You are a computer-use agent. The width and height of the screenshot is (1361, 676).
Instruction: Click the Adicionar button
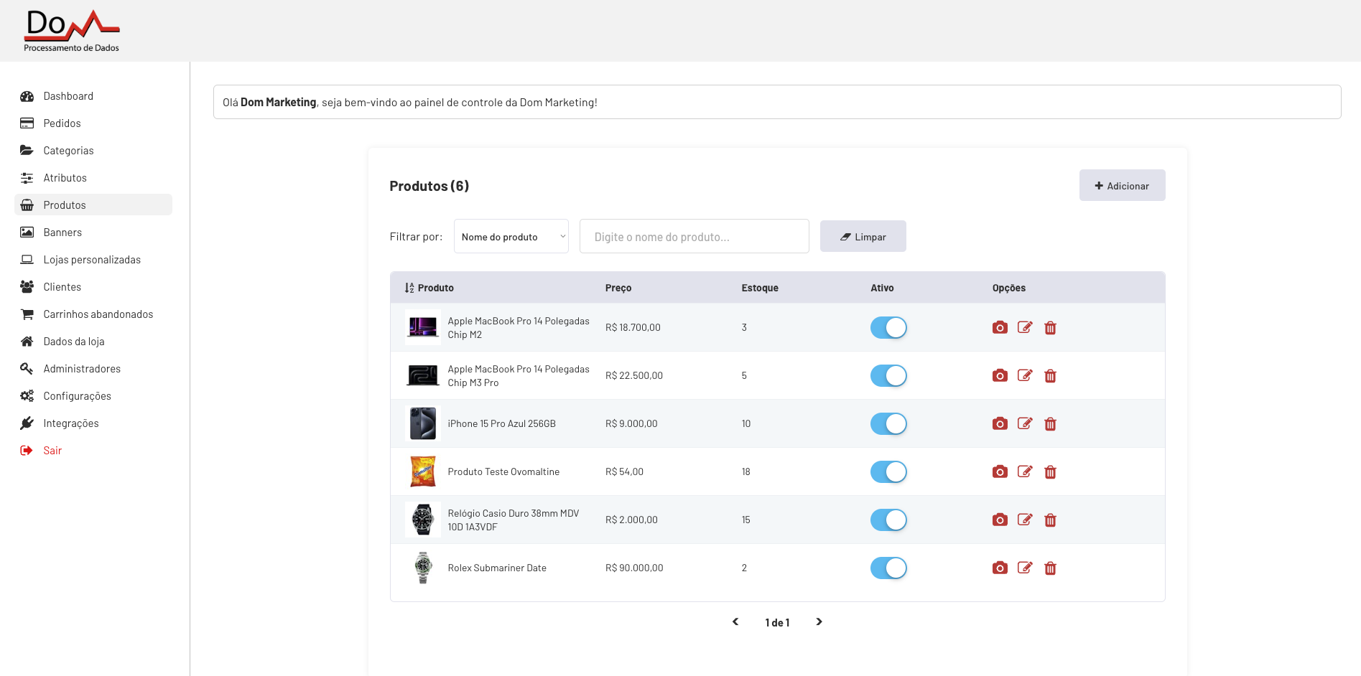coord(1122,186)
